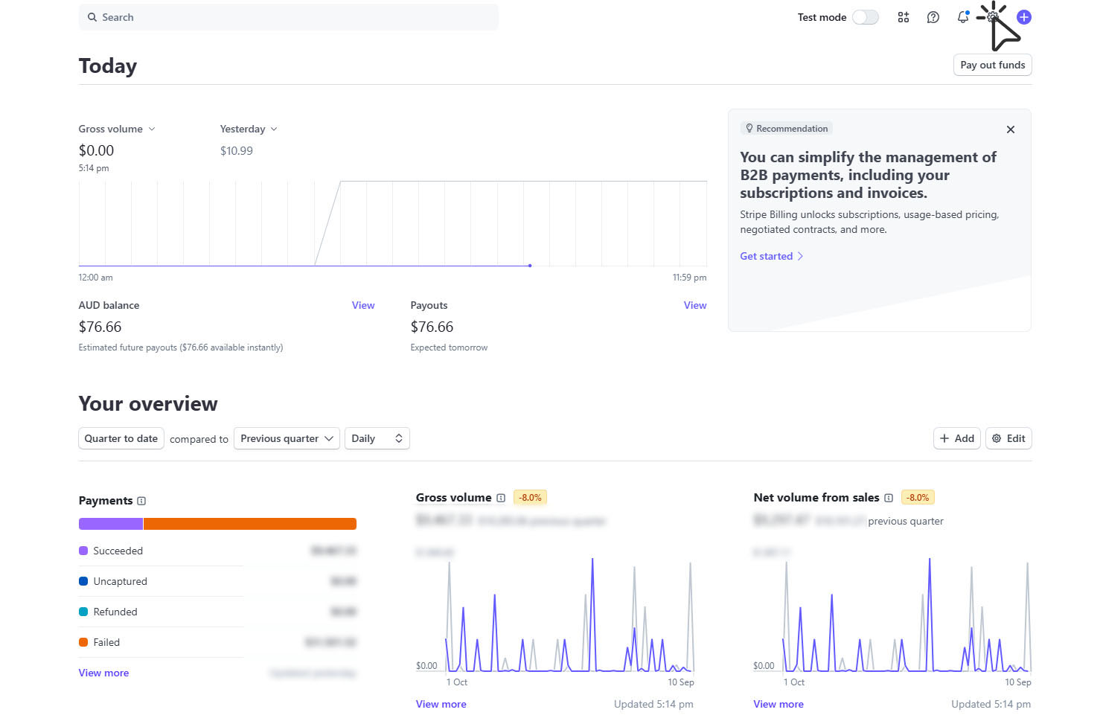Click View more under Net volume chart
1103x724 pixels.
(x=779, y=704)
